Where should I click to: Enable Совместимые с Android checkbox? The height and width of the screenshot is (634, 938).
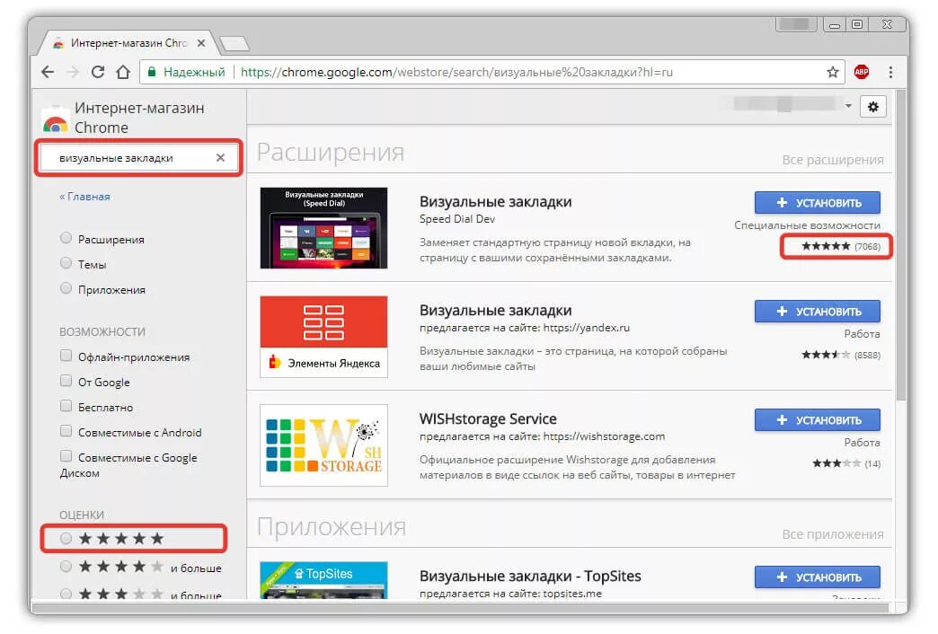(66, 431)
